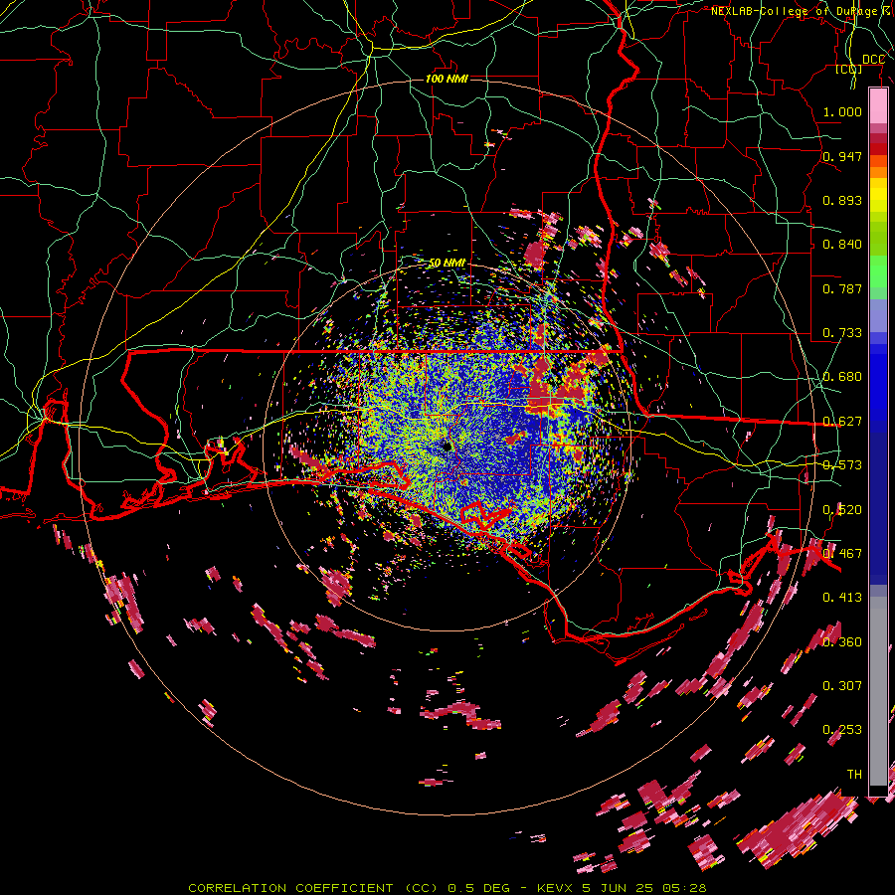The image size is (895, 895).
Task: Click the 0.413 scale value
Action: (842, 598)
